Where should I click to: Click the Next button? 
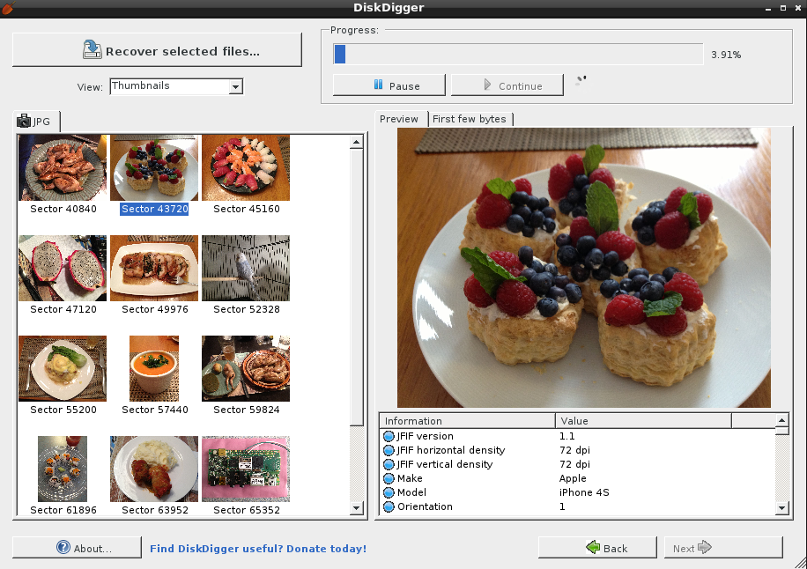click(x=723, y=548)
